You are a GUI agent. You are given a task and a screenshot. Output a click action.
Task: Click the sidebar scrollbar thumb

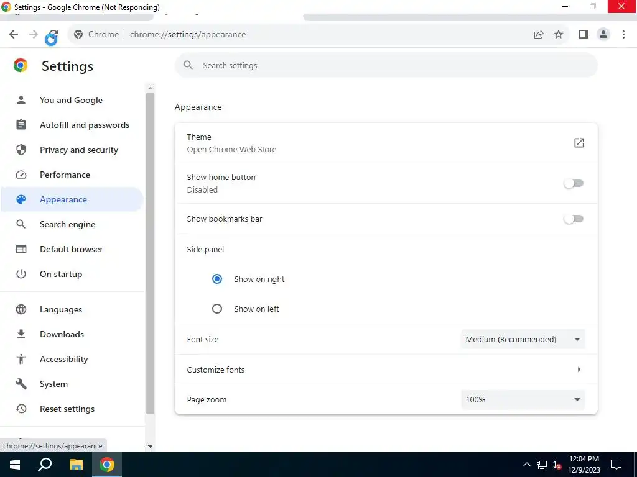[x=151, y=253]
